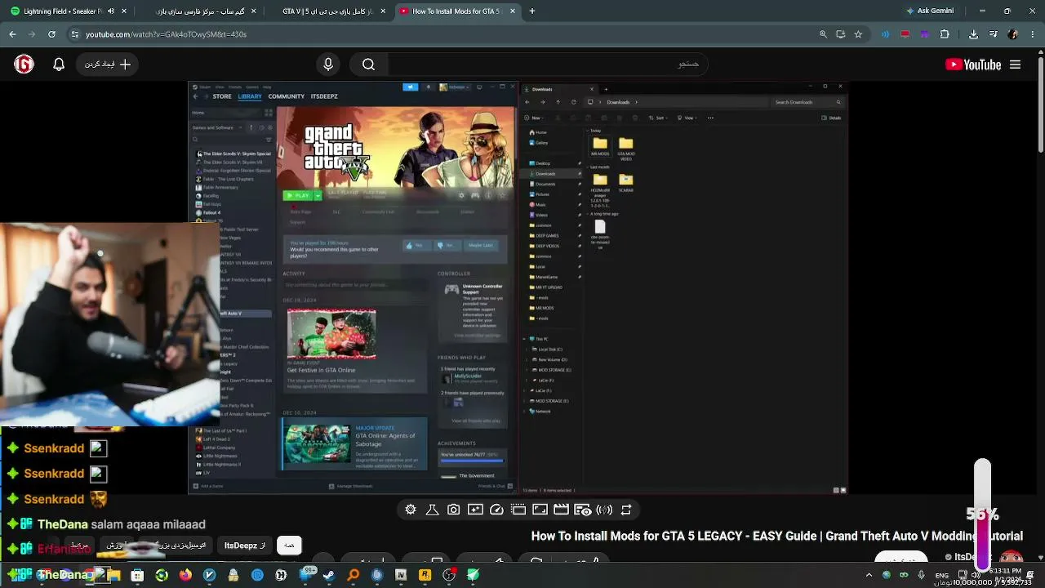
Task: Click the speedometer icon in overlay toolbar
Action: [496, 510]
